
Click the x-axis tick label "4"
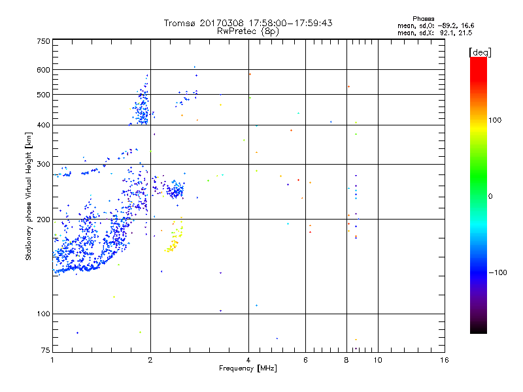coord(248,360)
